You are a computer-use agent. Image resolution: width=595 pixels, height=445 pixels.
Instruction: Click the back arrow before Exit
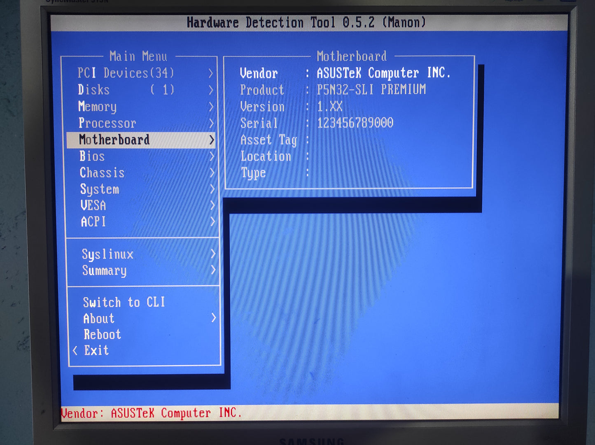75,350
